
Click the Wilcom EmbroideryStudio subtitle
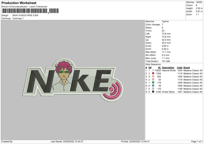(x=24, y=7)
